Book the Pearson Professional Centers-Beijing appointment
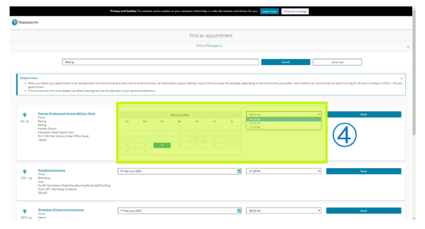The image size is (425, 229). (x=364, y=114)
